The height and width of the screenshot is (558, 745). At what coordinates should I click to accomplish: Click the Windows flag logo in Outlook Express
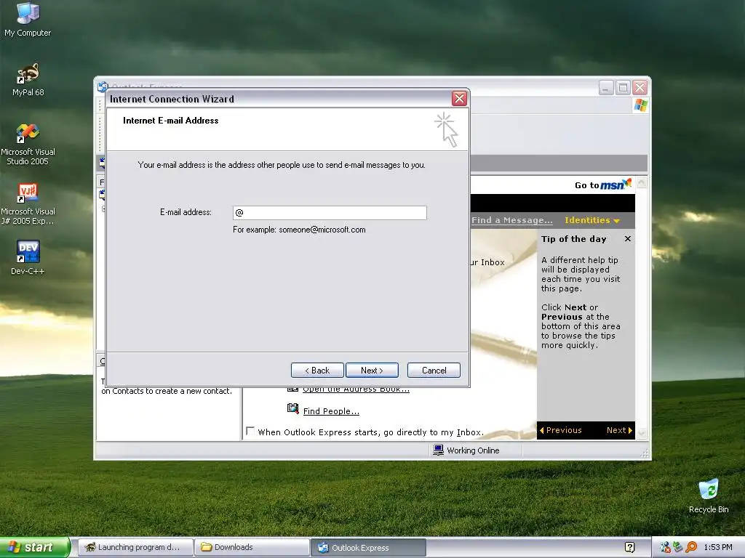pos(640,105)
